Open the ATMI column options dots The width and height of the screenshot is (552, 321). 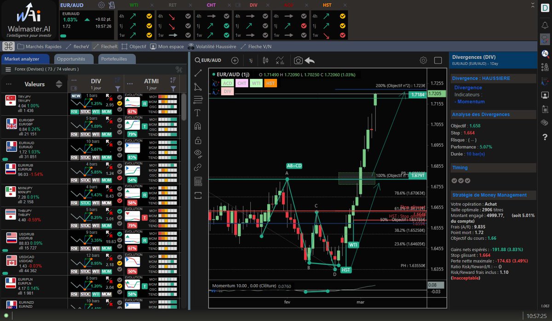131,84
